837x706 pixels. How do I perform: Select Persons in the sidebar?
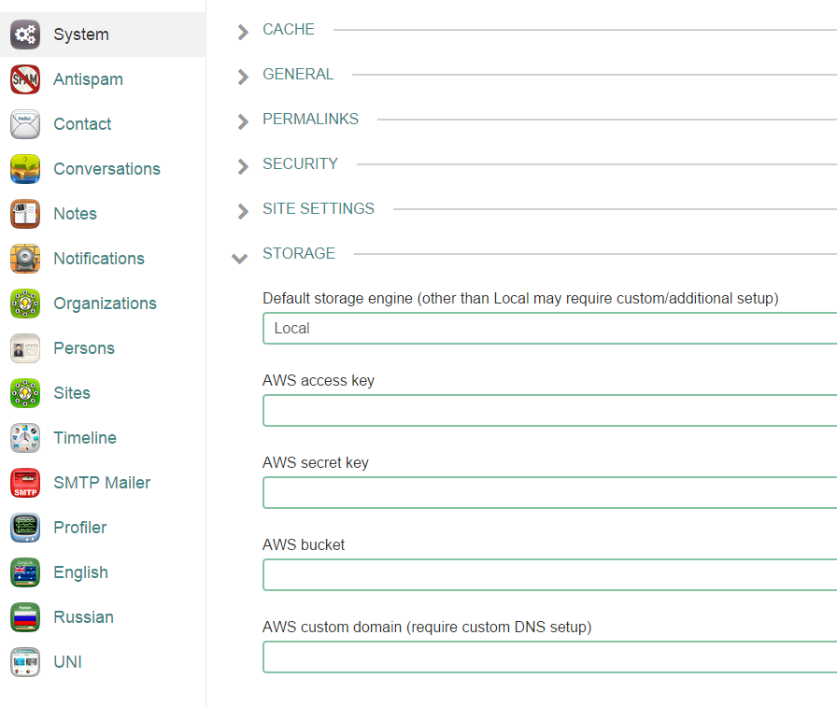[x=84, y=348]
